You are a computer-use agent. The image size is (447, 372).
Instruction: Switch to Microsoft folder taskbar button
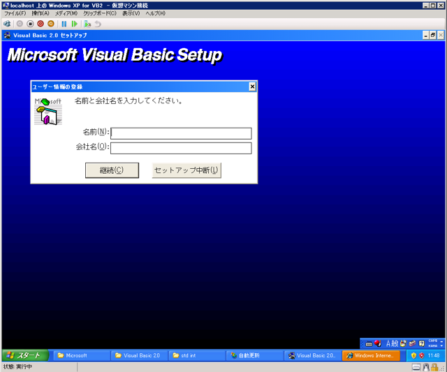(82, 355)
